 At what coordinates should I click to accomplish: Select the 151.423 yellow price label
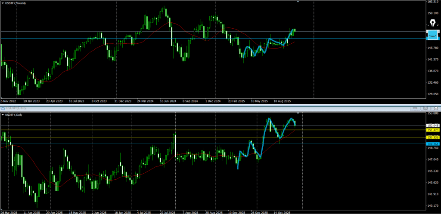coord(432,130)
